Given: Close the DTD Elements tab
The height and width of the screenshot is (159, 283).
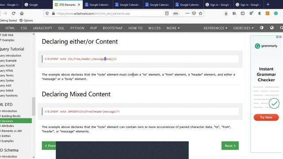Looking at the screenshot, I should click(x=79, y=5).
